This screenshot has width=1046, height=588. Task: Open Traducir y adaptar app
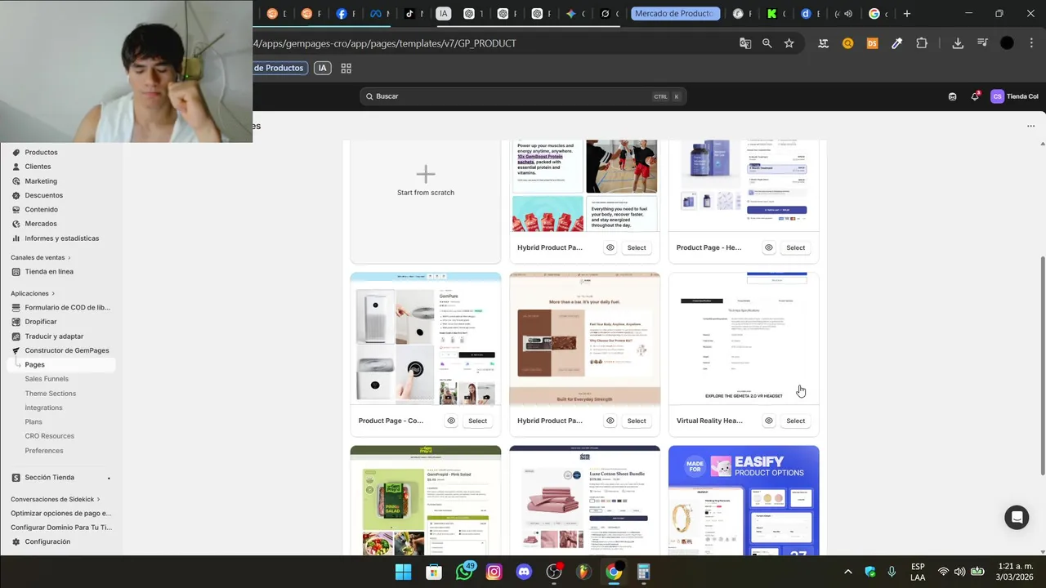pos(54,336)
